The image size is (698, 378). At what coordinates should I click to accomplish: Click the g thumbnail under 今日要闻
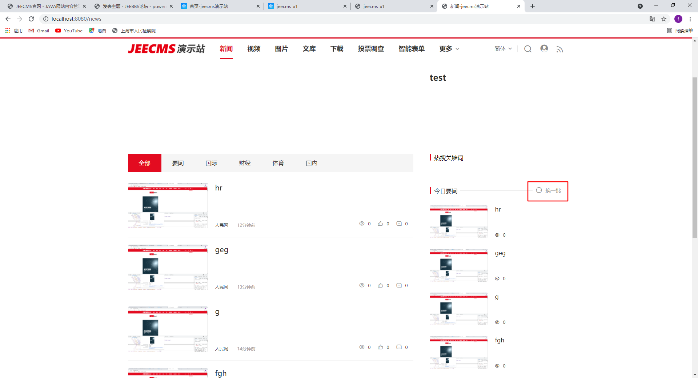[x=458, y=309]
